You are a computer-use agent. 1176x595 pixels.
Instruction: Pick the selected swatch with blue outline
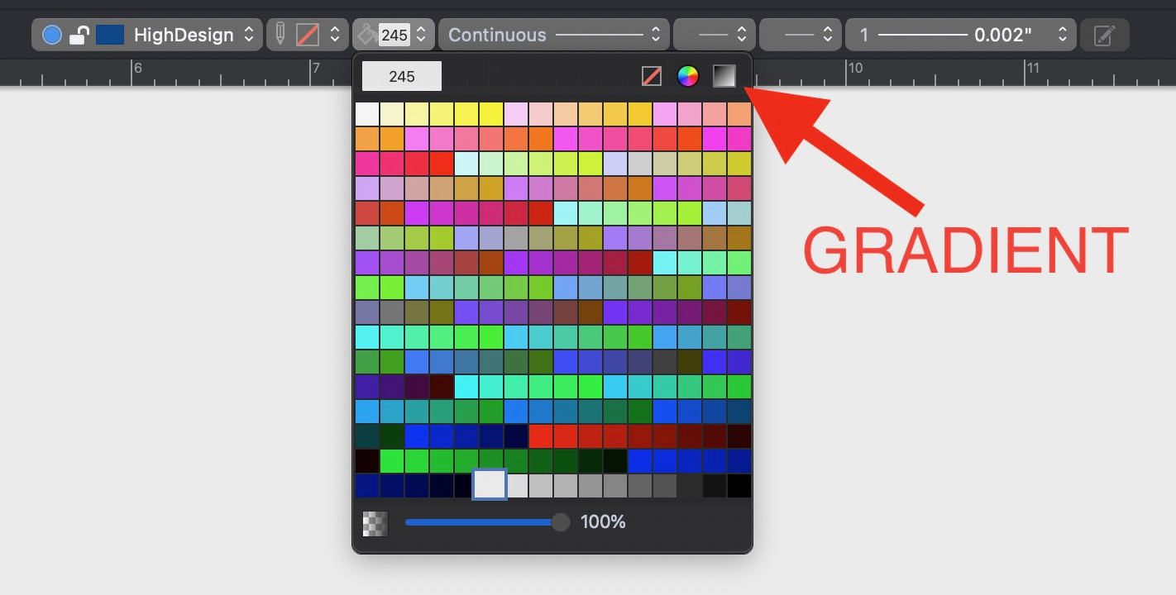point(490,484)
